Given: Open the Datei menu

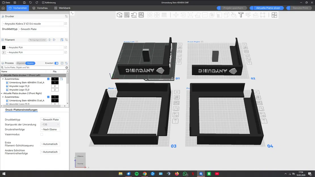Looking at the screenshot, I should tap(6, 3).
